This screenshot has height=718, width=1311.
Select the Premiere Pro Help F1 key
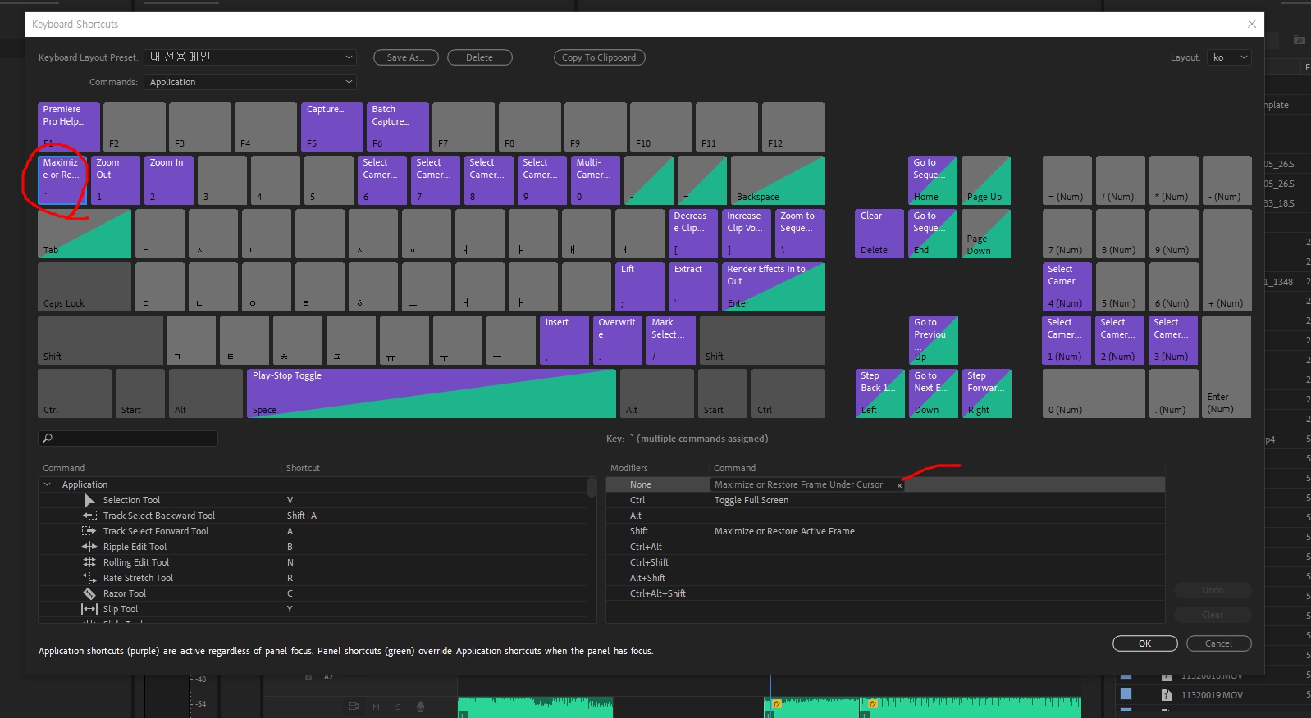[69, 126]
